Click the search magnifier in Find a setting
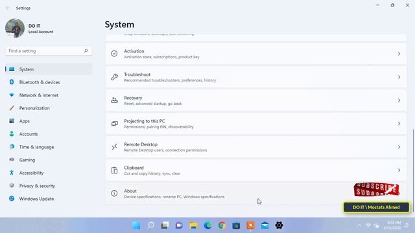 [86, 50]
